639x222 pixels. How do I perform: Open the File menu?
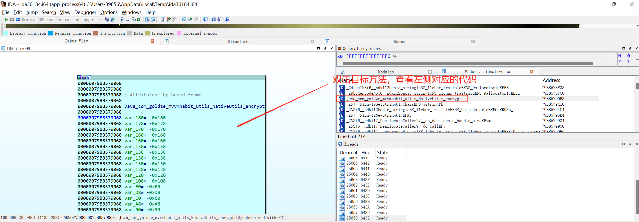(6, 12)
